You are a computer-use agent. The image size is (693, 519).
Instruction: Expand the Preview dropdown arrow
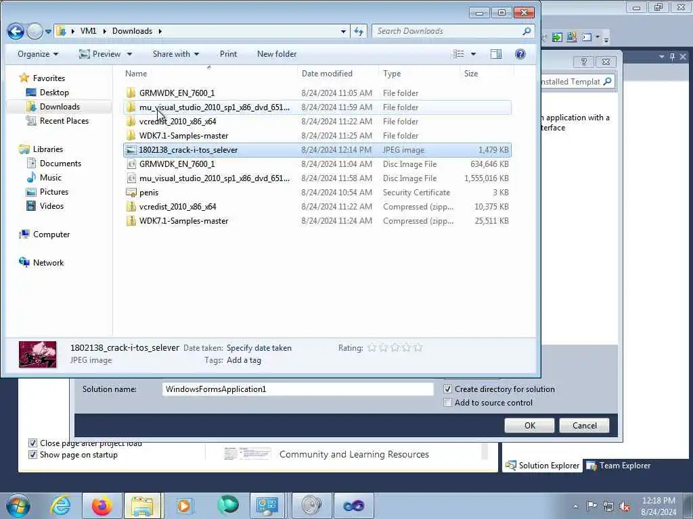tap(129, 54)
